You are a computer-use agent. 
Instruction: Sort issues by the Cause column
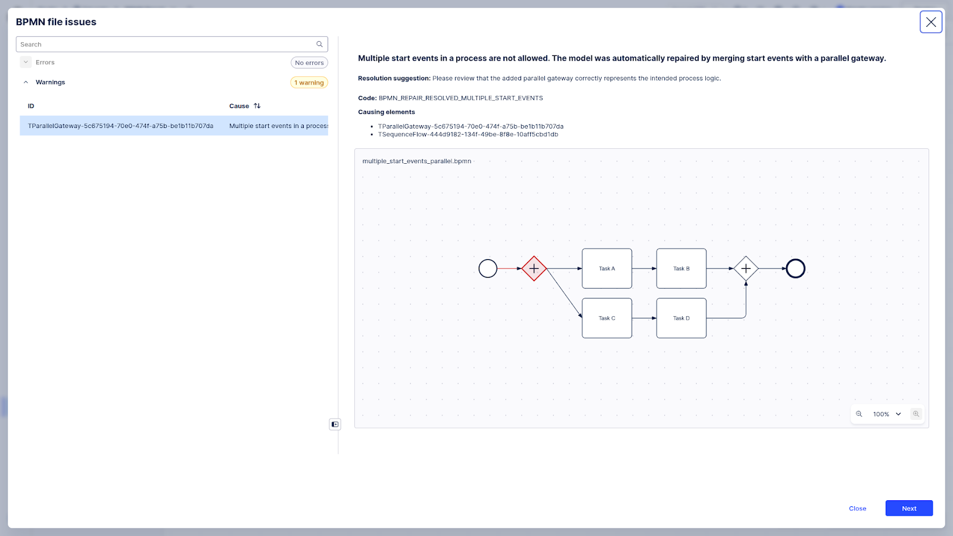(257, 106)
